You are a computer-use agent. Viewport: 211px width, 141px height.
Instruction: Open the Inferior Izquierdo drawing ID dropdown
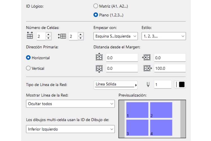[x=70, y=129]
